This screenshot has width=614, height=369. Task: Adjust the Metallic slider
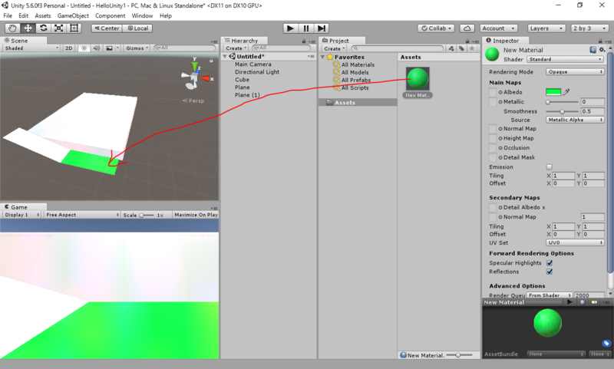(563, 102)
